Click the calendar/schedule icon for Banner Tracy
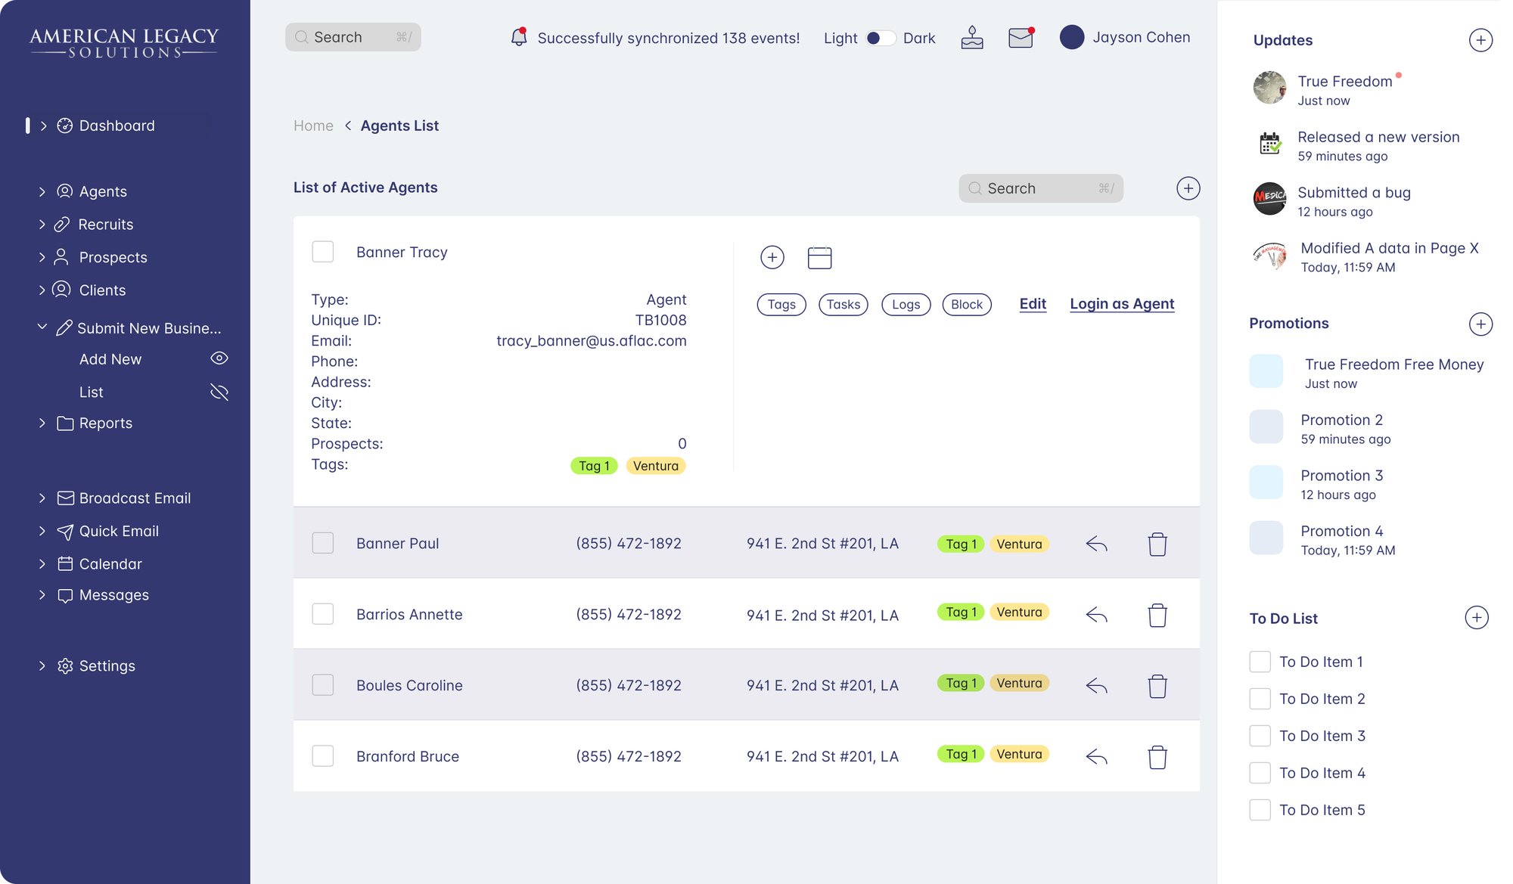The height and width of the screenshot is (884, 1513). (818, 256)
